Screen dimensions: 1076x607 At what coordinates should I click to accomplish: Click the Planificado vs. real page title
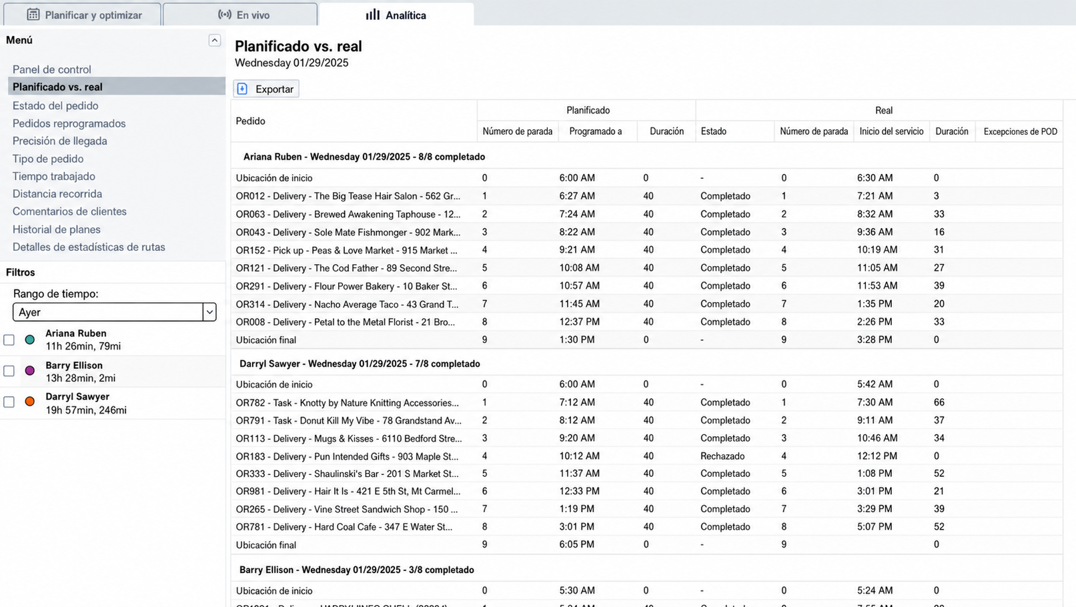click(x=298, y=47)
